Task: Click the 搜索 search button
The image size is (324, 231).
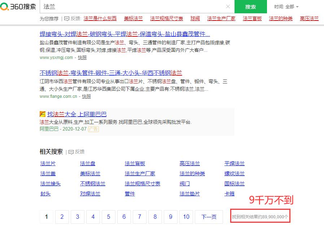Action: pyautogui.click(x=250, y=7)
